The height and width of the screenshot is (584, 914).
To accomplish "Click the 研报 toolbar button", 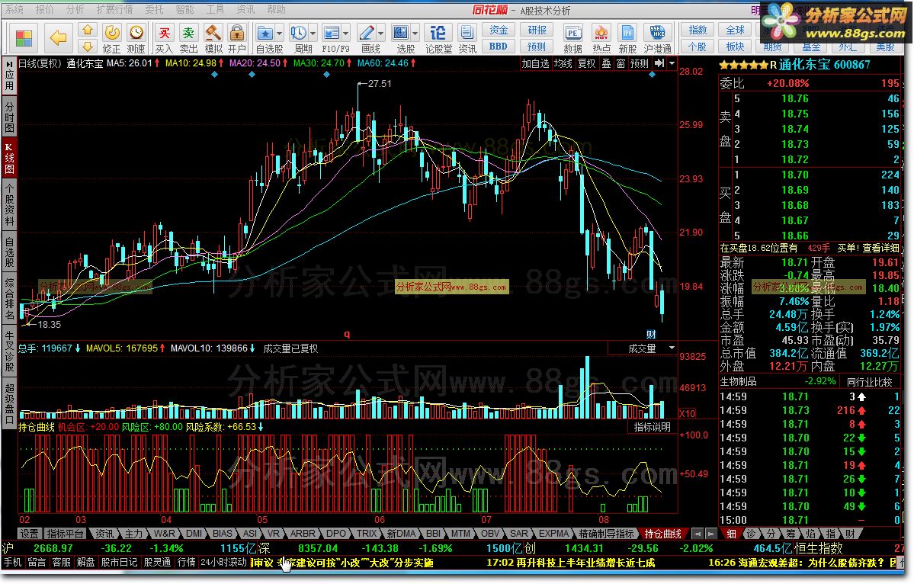I will 537,30.
